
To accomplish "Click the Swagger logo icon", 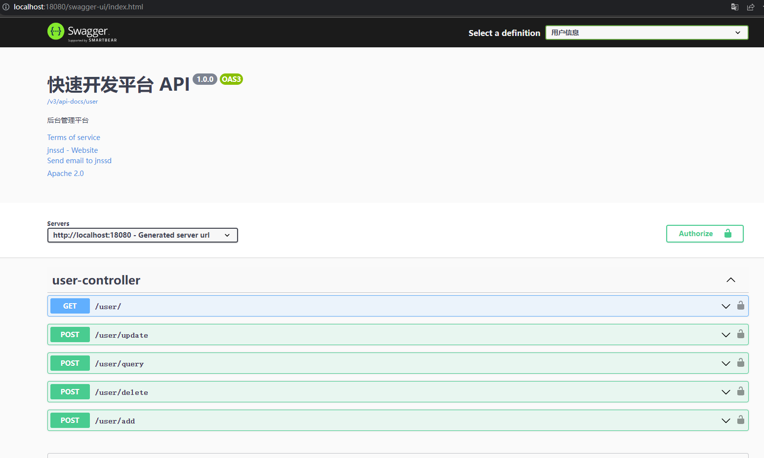I will (56, 31).
